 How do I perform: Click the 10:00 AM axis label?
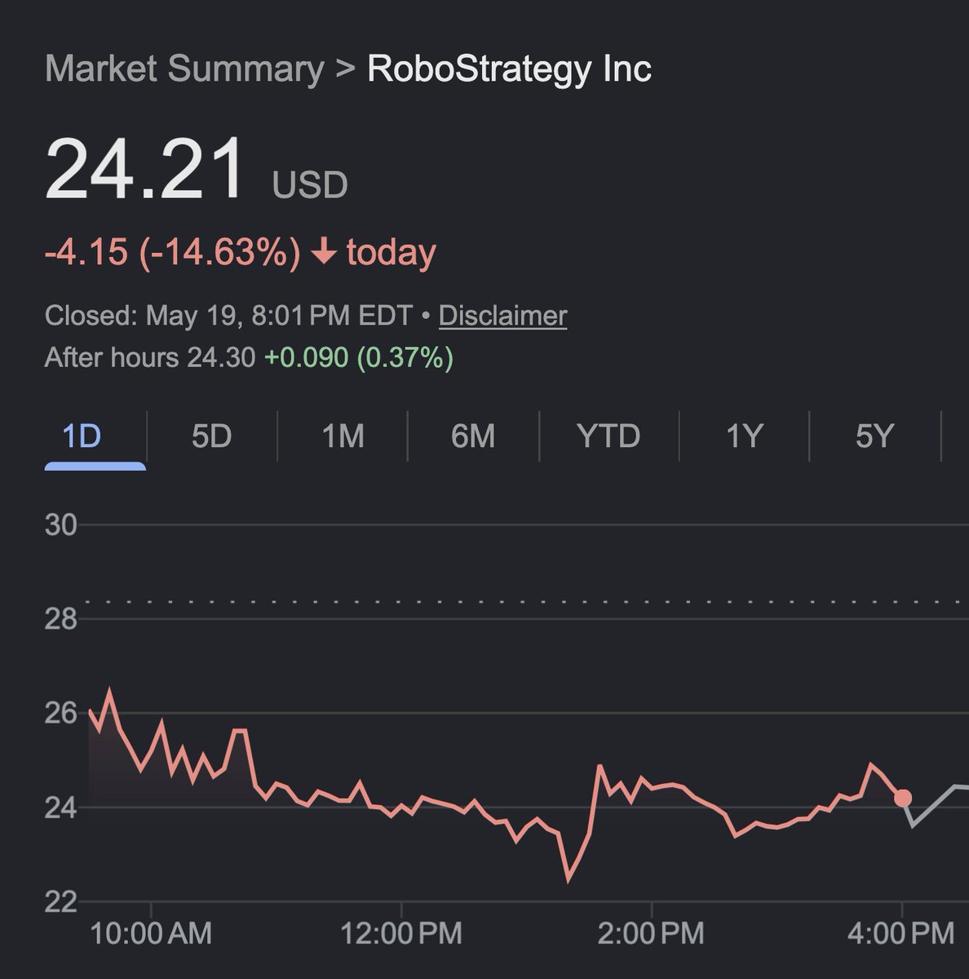coord(151,932)
